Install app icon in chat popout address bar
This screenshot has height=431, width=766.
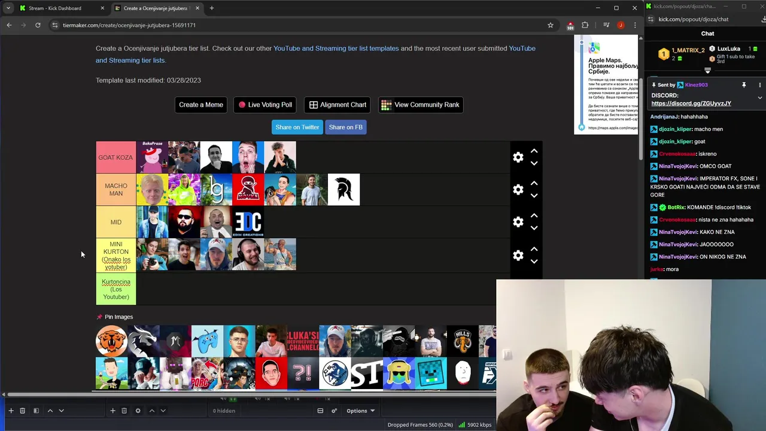click(x=764, y=19)
